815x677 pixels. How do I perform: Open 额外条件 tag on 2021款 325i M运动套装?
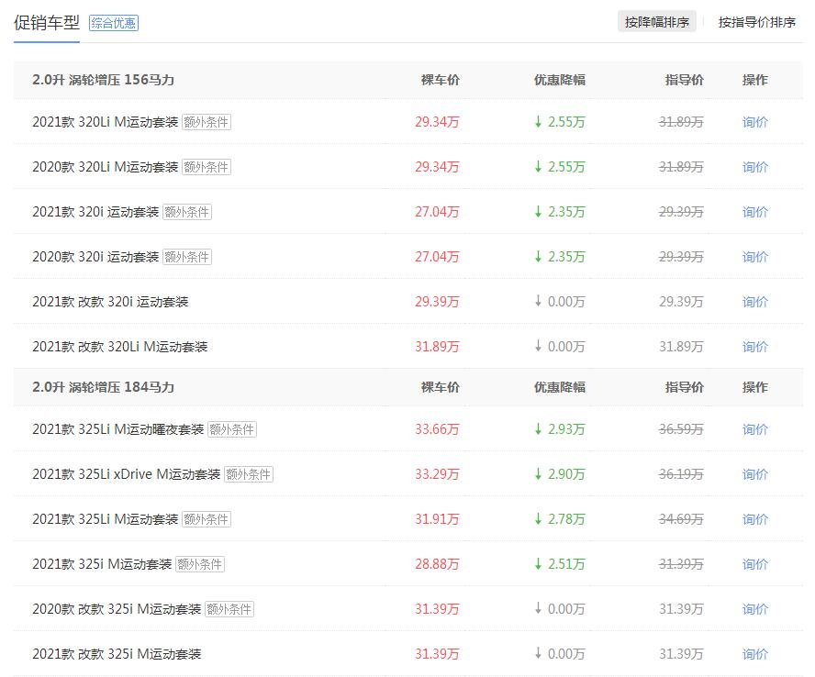coord(200,564)
